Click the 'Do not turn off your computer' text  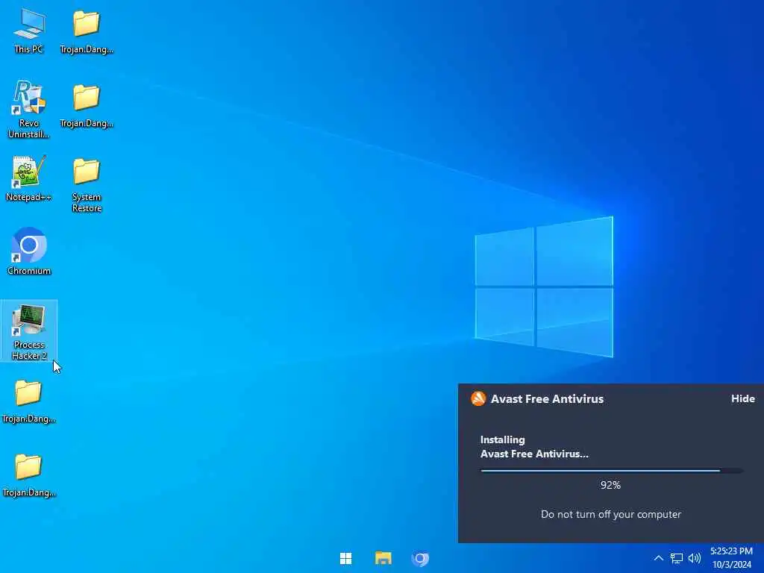[x=611, y=514]
